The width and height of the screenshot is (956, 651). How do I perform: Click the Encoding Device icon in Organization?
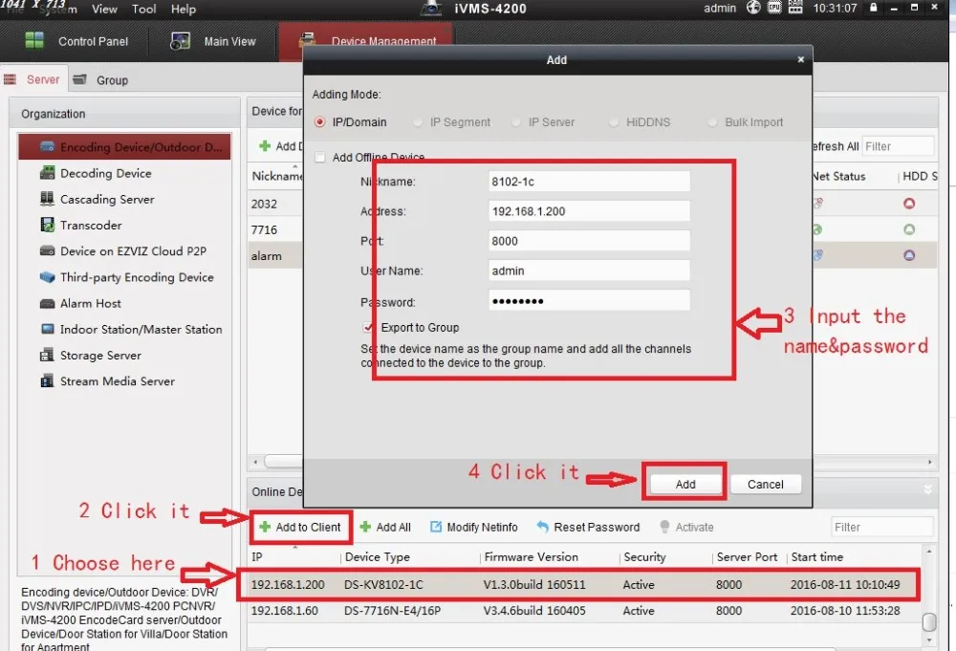(x=47, y=146)
